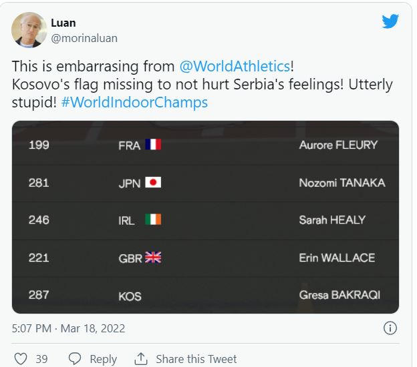Click the share arrow icon
This screenshot has height=367, width=417.
[x=140, y=359]
